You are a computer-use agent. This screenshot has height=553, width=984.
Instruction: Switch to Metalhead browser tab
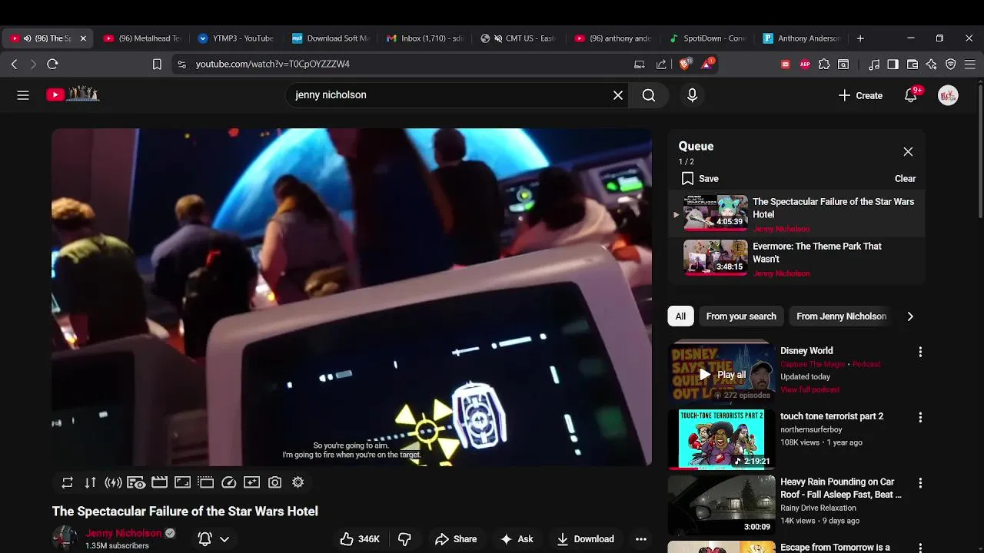pos(142,38)
